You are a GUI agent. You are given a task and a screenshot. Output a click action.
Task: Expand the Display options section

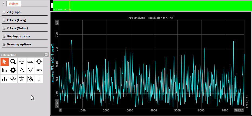coord(24,36)
